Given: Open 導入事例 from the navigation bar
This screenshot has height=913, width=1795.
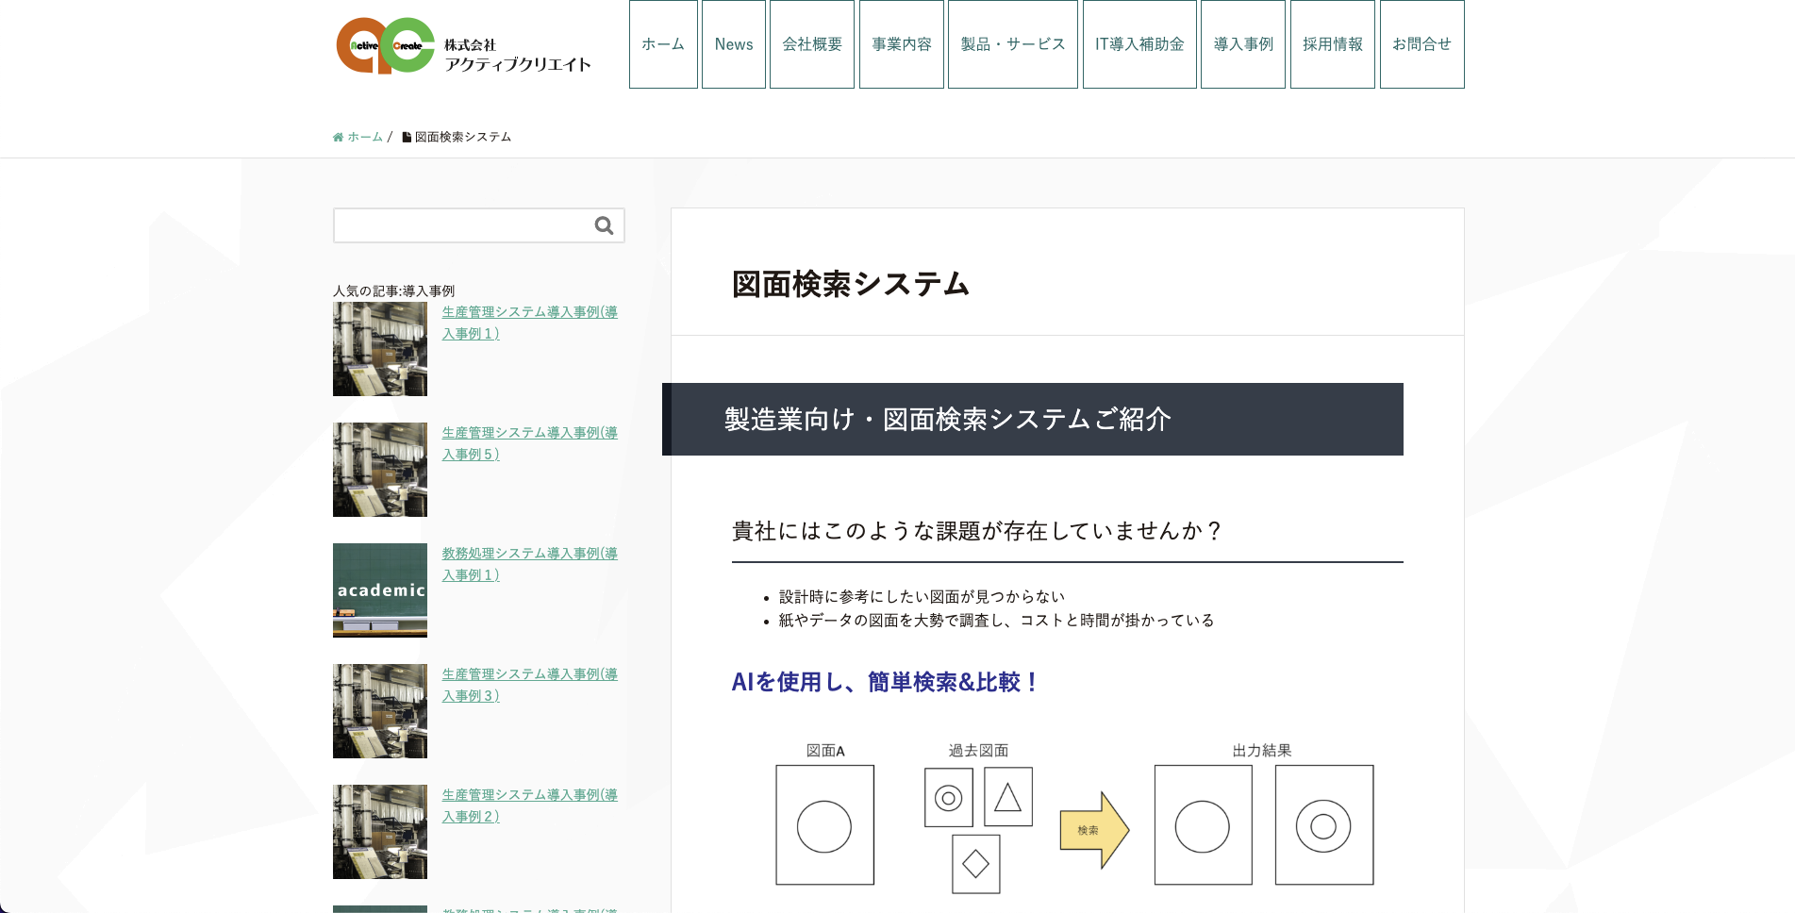Looking at the screenshot, I should click(1243, 44).
